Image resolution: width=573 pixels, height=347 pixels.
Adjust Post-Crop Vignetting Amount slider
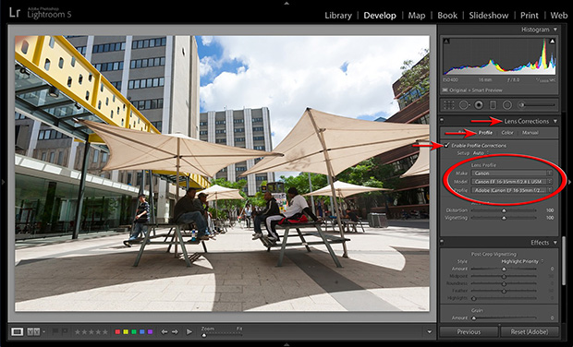coord(504,269)
